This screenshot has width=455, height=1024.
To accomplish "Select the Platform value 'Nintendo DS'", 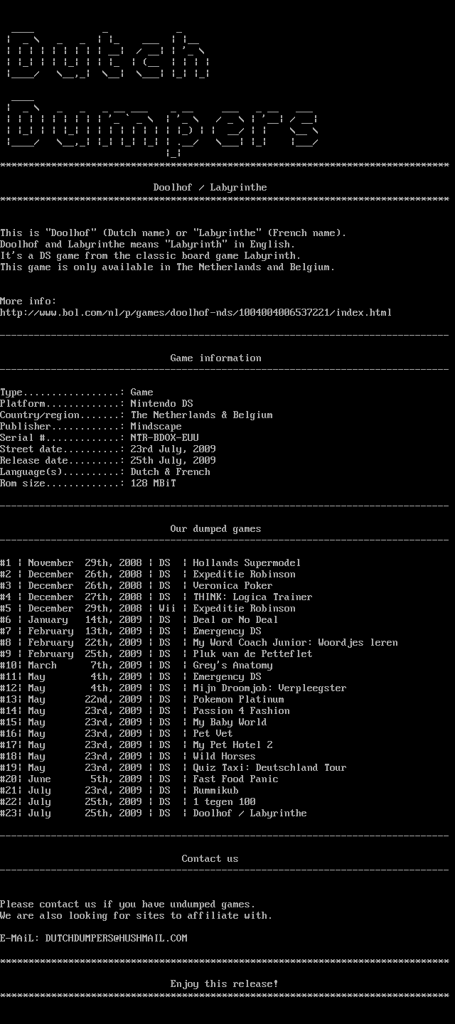I will (162, 404).
